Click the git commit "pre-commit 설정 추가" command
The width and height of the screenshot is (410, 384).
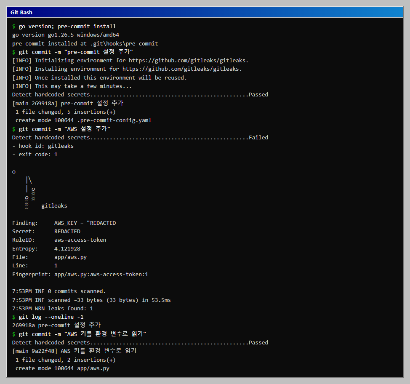pyautogui.click(x=76, y=52)
